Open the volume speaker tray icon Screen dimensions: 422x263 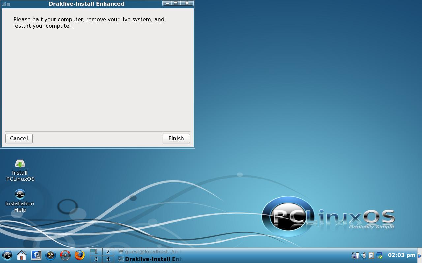pos(363,255)
